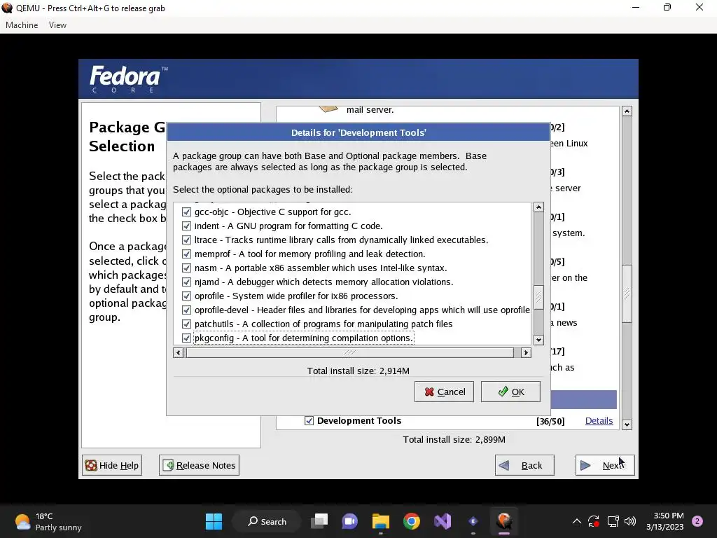Proceed with the Next button
The image size is (717, 538).
[605, 465]
